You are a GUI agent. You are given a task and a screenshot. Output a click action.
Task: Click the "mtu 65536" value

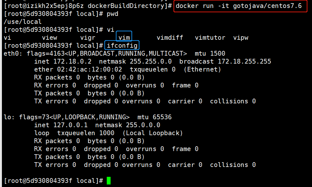click(155, 117)
